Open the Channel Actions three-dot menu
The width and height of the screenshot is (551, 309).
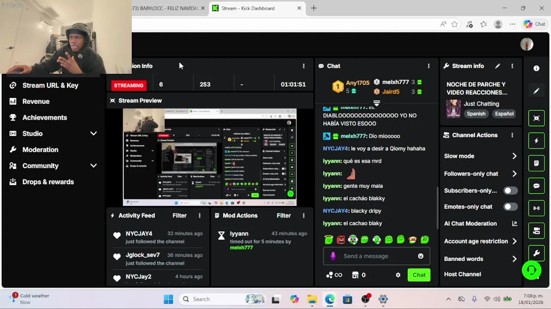click(x=512, y=135)
